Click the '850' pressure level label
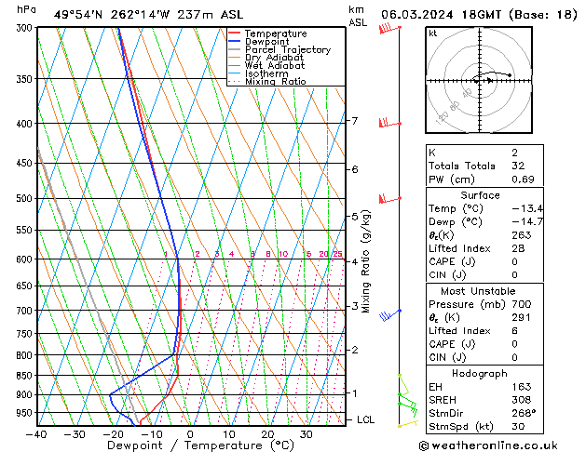Viewport: 586px width, 452px height. 26,376
